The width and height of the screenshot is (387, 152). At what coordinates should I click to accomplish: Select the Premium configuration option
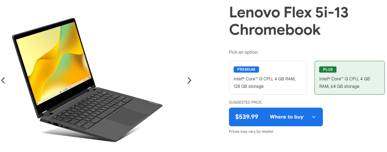click(x=268, y=78)
